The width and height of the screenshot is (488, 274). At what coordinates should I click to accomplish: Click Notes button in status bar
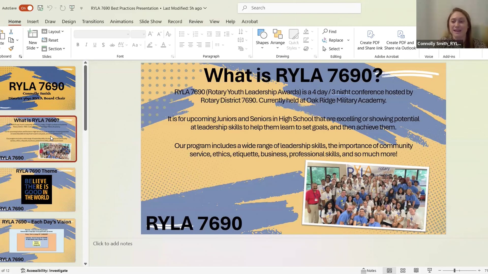tap(369, 270)
